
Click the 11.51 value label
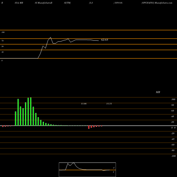tap(109, 104)
